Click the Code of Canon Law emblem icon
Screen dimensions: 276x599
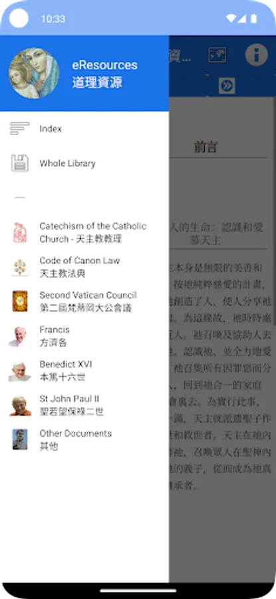pyautogui.click(x=19, y=267)
